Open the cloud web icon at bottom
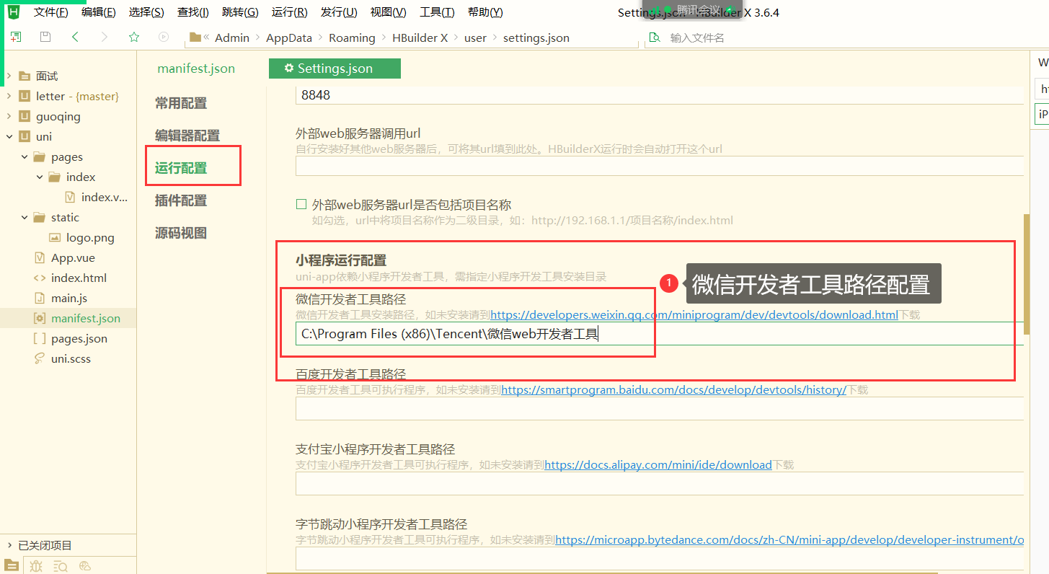The width and height of the screenshot is (1049, 574). (x=85, y=566)
